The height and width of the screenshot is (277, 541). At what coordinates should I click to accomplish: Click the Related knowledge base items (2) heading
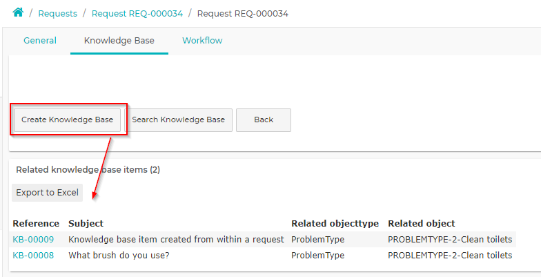[x=88, y=170]
